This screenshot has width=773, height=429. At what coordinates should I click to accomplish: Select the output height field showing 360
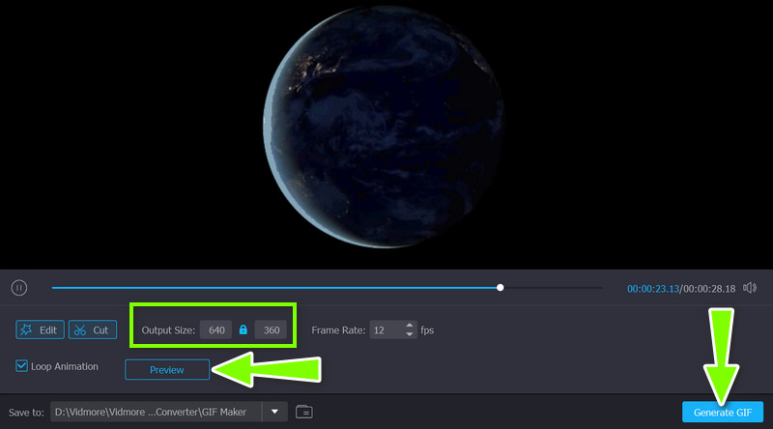[x=272, y=330]
